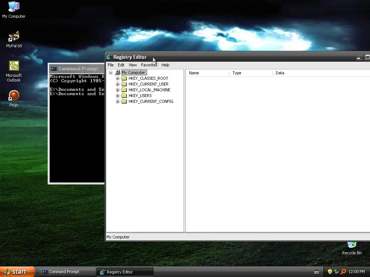Expand the HKEY_USERS key

tap(117, 96)
